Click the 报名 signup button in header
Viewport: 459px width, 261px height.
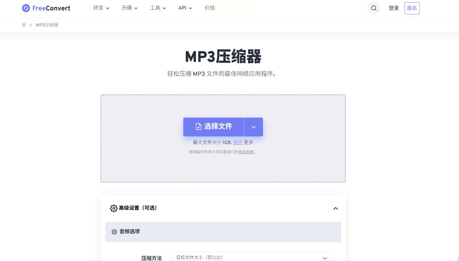click(x=412, y=8)
